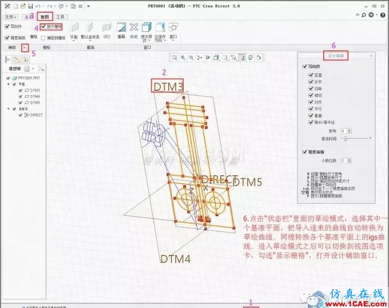Click the New file icon in quick access toolbar
The image size is (389, 308).
click(x=16, y=6)
